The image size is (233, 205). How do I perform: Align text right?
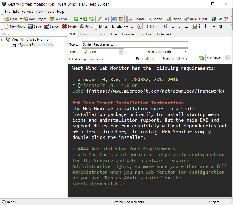point(186,26)
